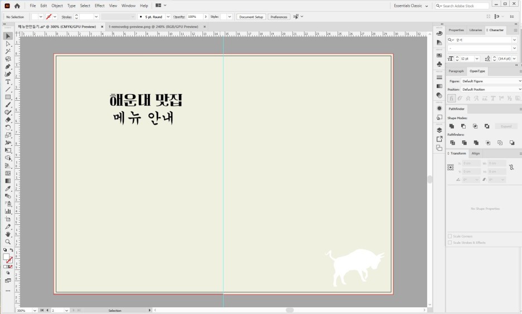The image size is (522, 314).
Task: Open the Object menu
Action: pos(57,6)
